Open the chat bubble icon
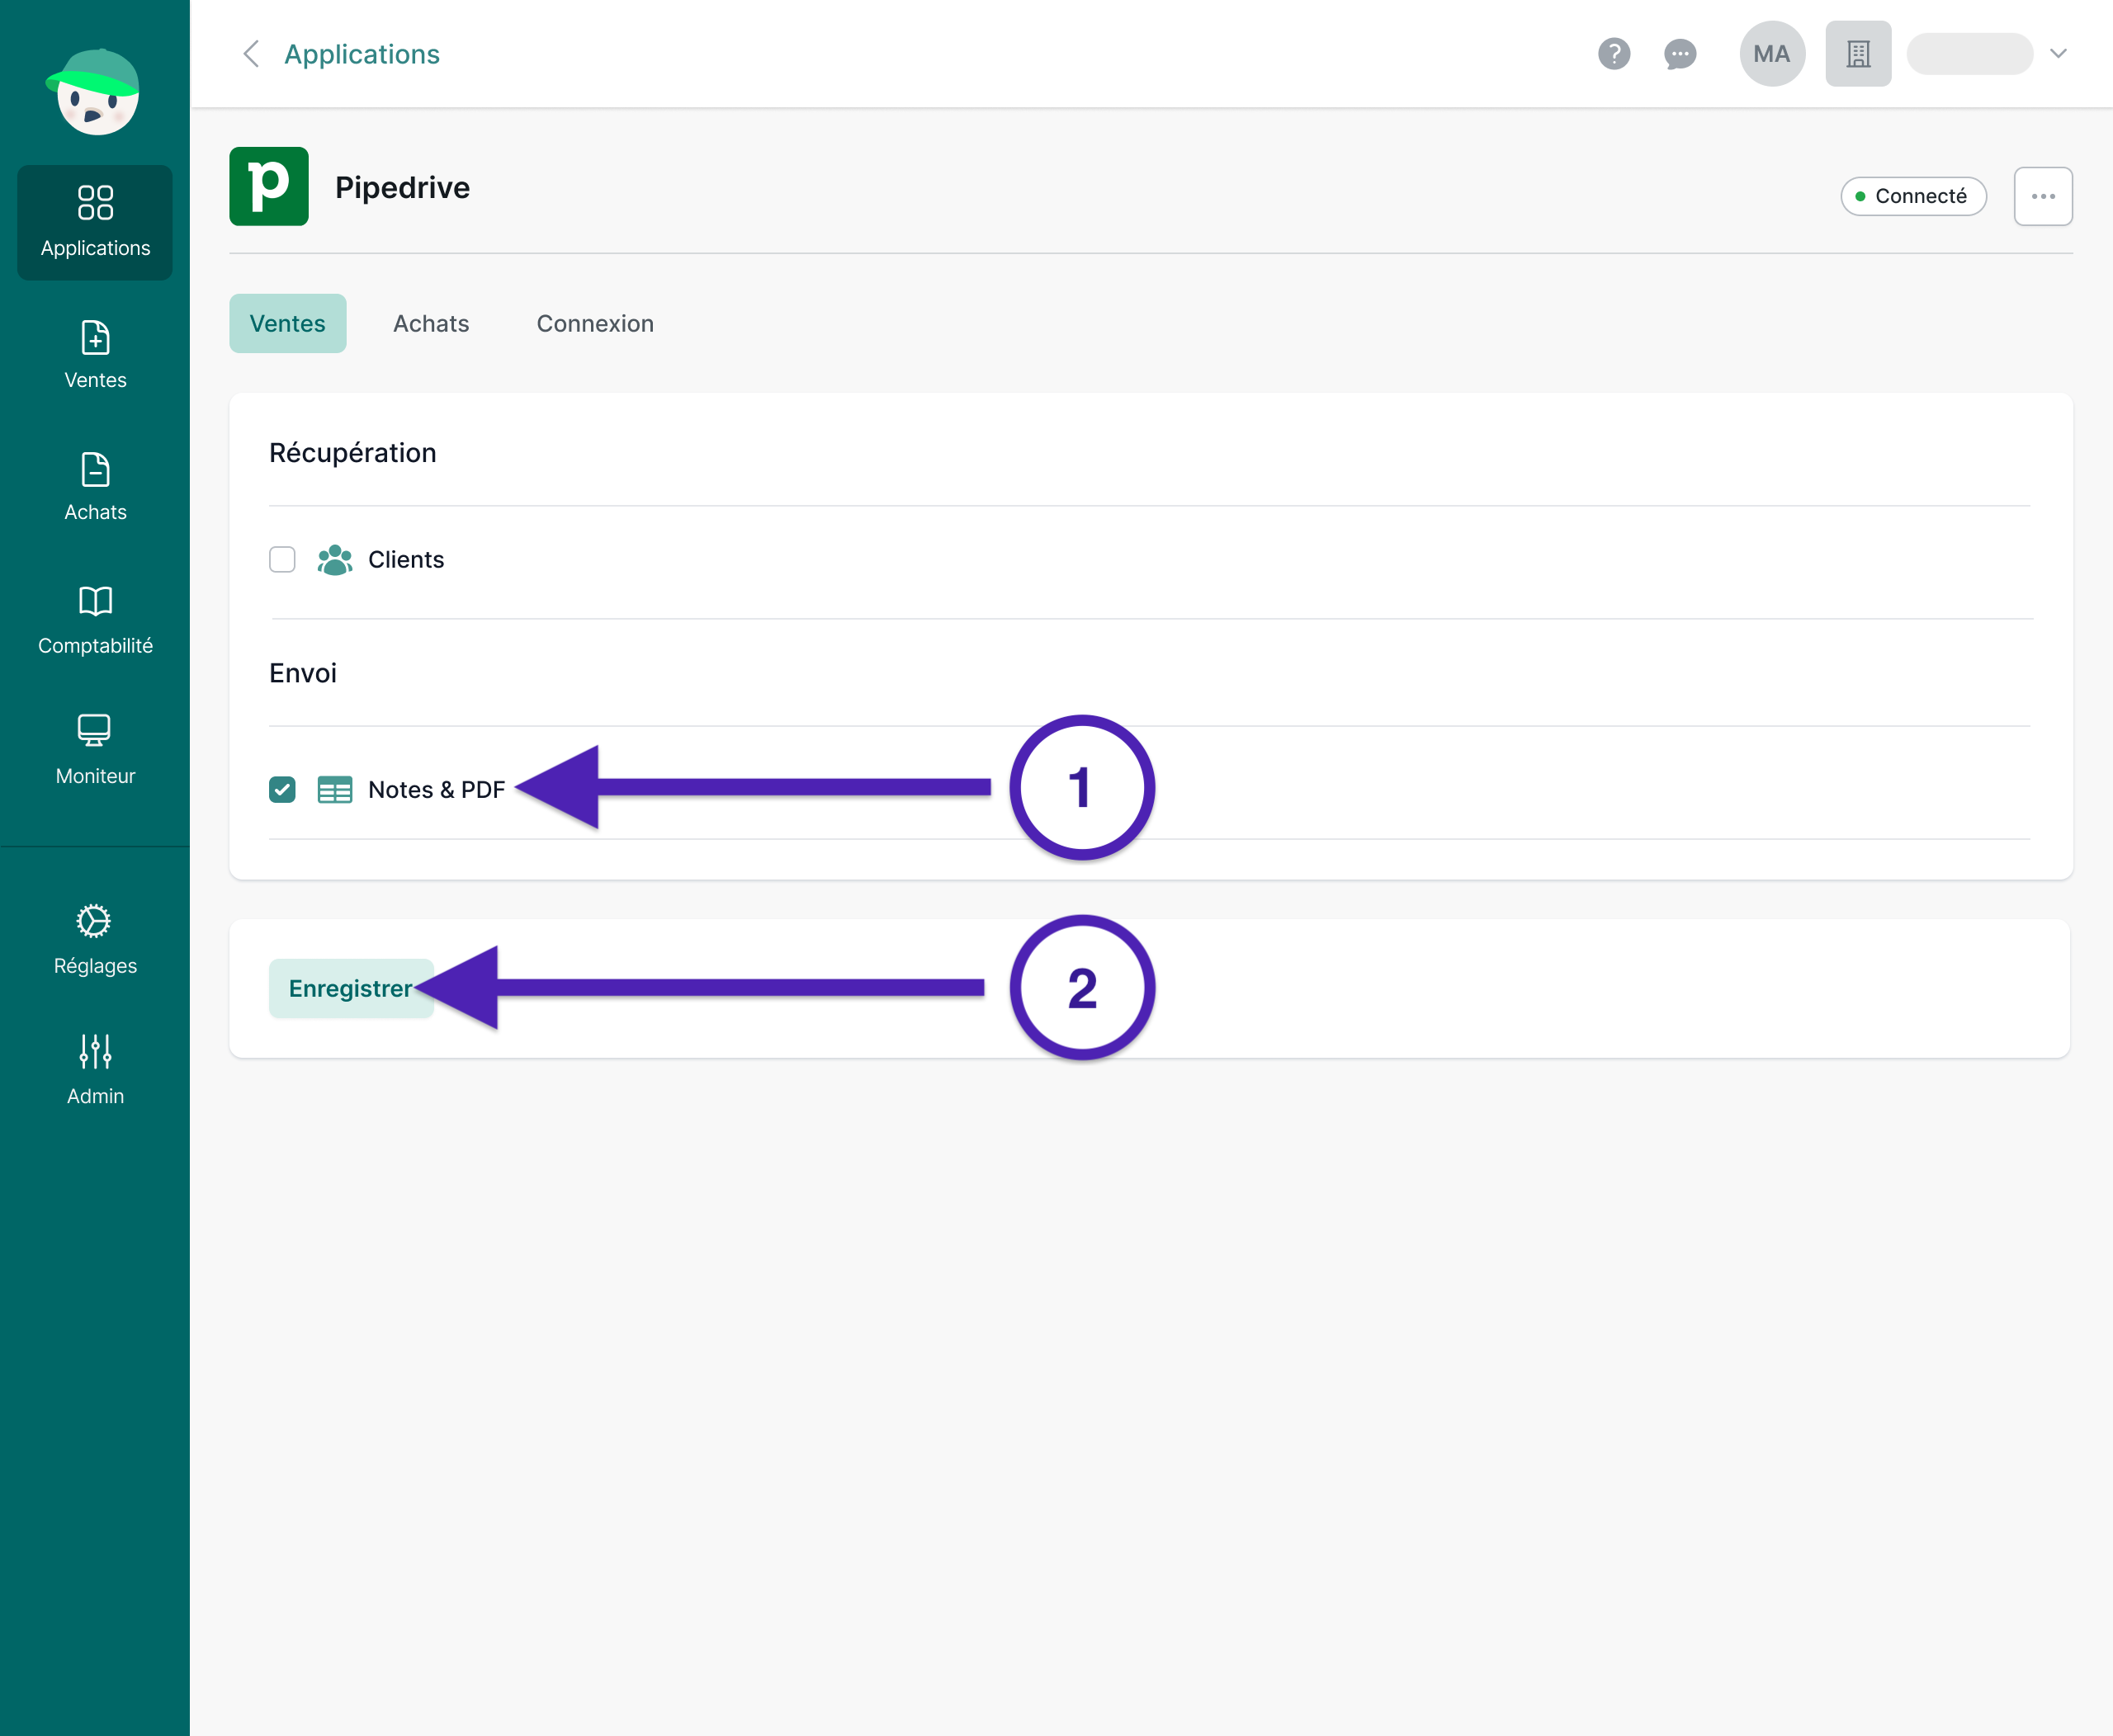This screenshot has width=2113, height=1736. (1680, 54)
